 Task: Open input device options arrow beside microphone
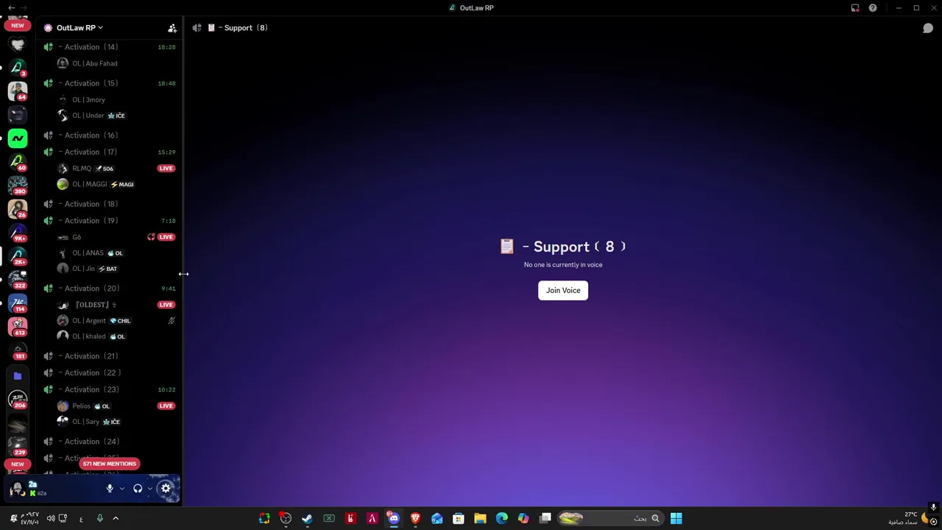[x=122, y=488]
